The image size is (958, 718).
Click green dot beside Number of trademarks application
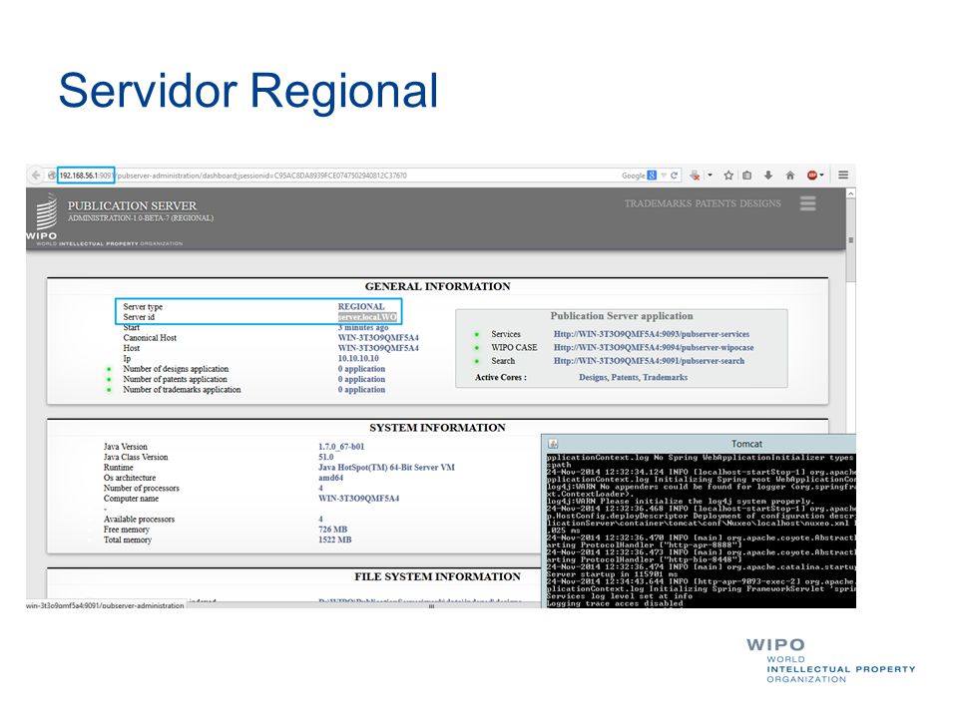click(x=109, y=390)
